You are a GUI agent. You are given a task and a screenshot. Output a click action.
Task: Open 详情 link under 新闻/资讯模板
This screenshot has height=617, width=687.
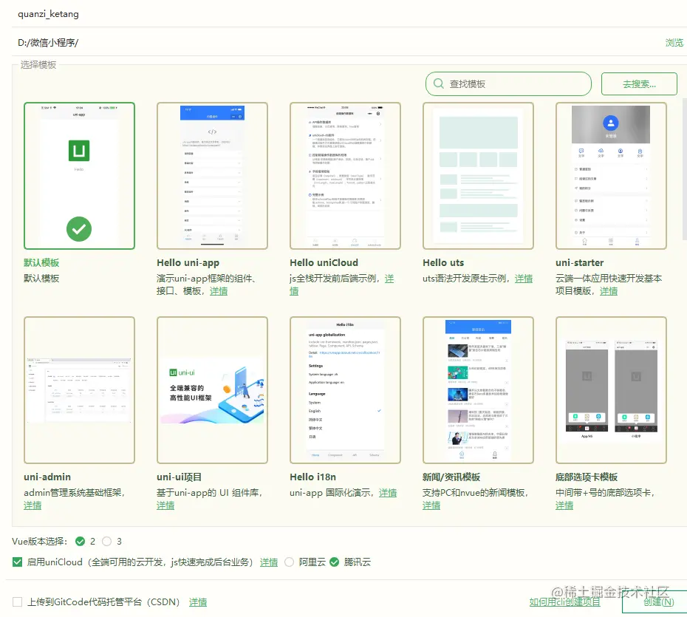[431, 505]
